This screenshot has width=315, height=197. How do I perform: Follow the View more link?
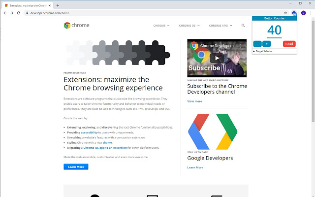[x=194, y=101]
